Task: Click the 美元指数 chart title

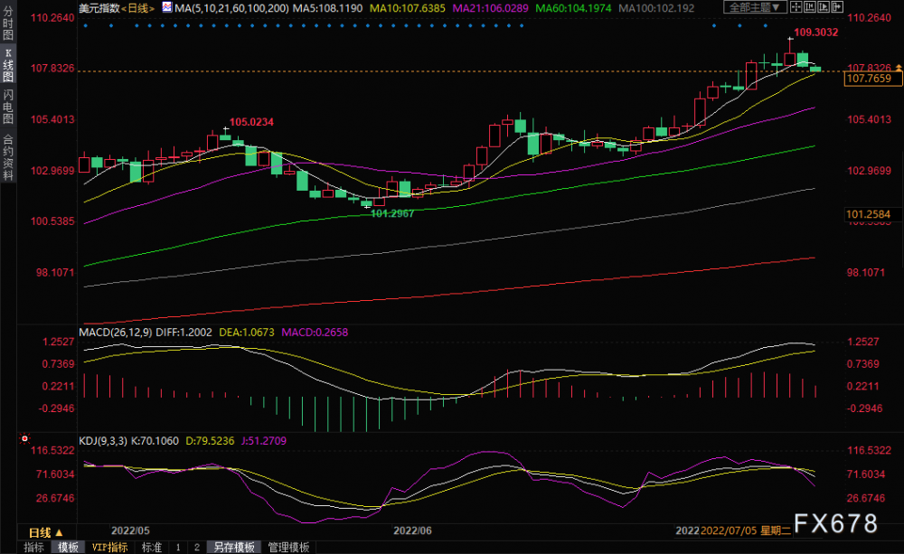Action: click(99, 8)
